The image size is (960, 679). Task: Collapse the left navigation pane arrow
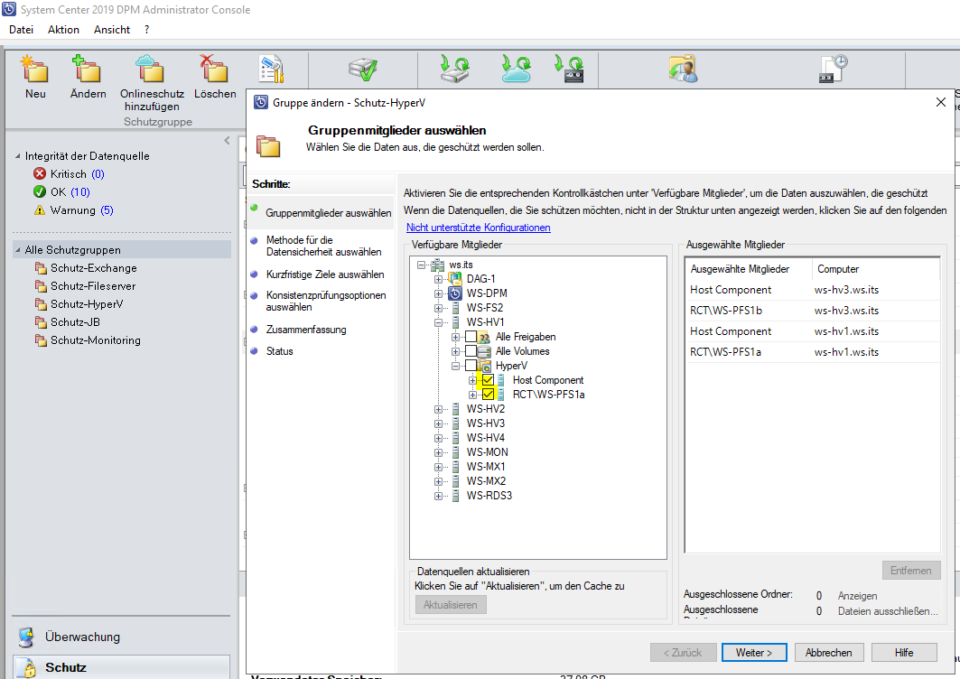click(x=228, y=140)
